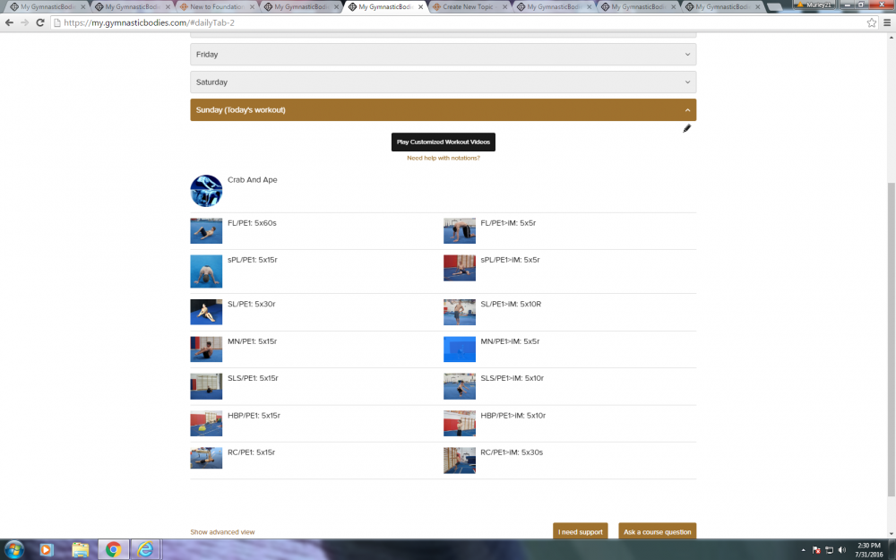
Task: Click the volume icon in the system tray
Action: click(841, 550)
